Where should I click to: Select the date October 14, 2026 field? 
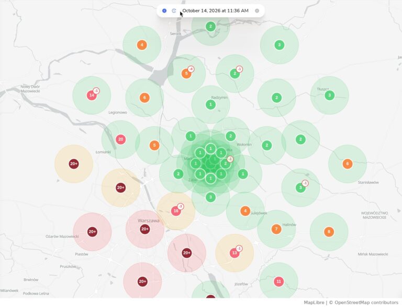(215, 11)
